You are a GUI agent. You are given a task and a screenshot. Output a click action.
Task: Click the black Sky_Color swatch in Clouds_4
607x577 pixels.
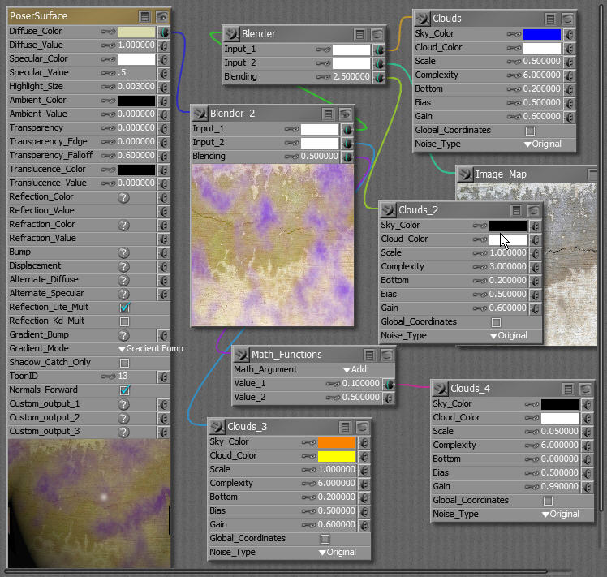point(560,405)
